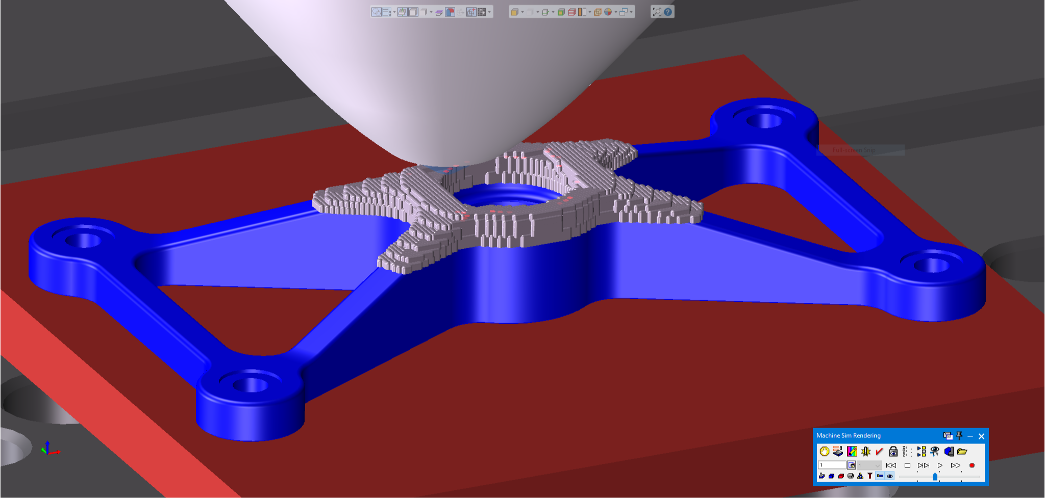Click the blue arrows and yellow blocks icon
Viewport: 1045px width, 498px height.
[x=922, y=451]
